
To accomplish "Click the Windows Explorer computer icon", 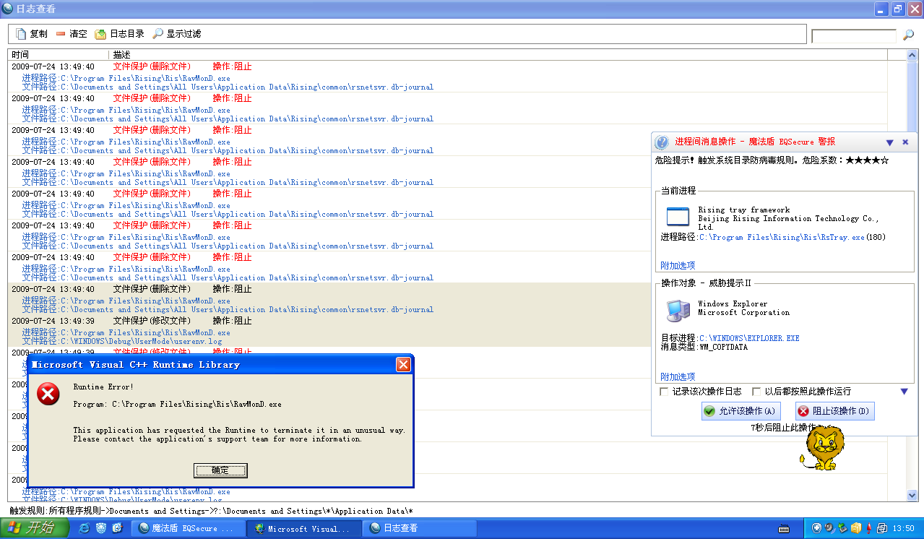I will 678,310.
